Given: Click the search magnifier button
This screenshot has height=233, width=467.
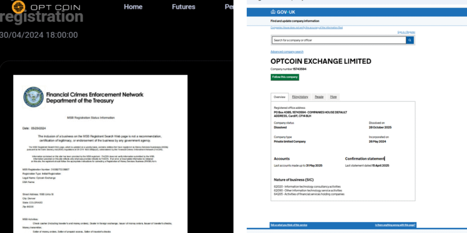Looking at the screenshot, I should (x=410, y=40).
